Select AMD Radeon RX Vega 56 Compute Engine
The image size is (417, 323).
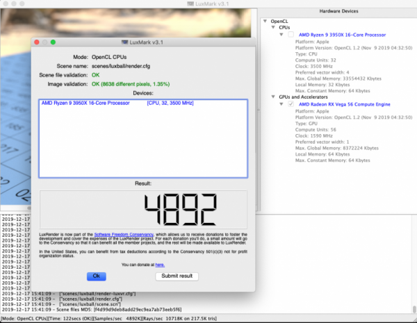point(345,104)
